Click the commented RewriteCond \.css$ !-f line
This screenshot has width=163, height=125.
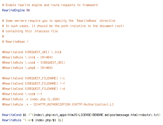(22, 94)
